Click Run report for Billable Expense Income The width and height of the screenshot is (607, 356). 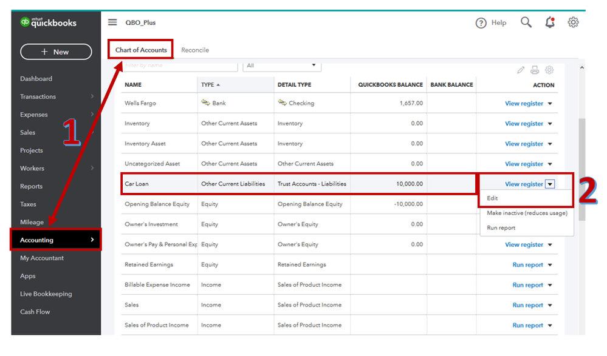pos(527,285)
